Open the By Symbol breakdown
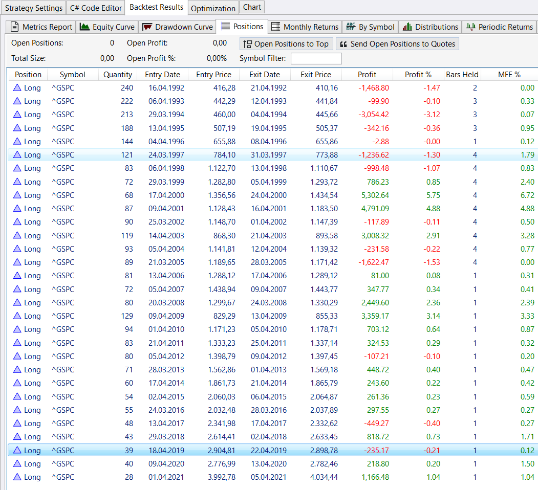The height and width of the screenshot is (490, 538). 370,27
